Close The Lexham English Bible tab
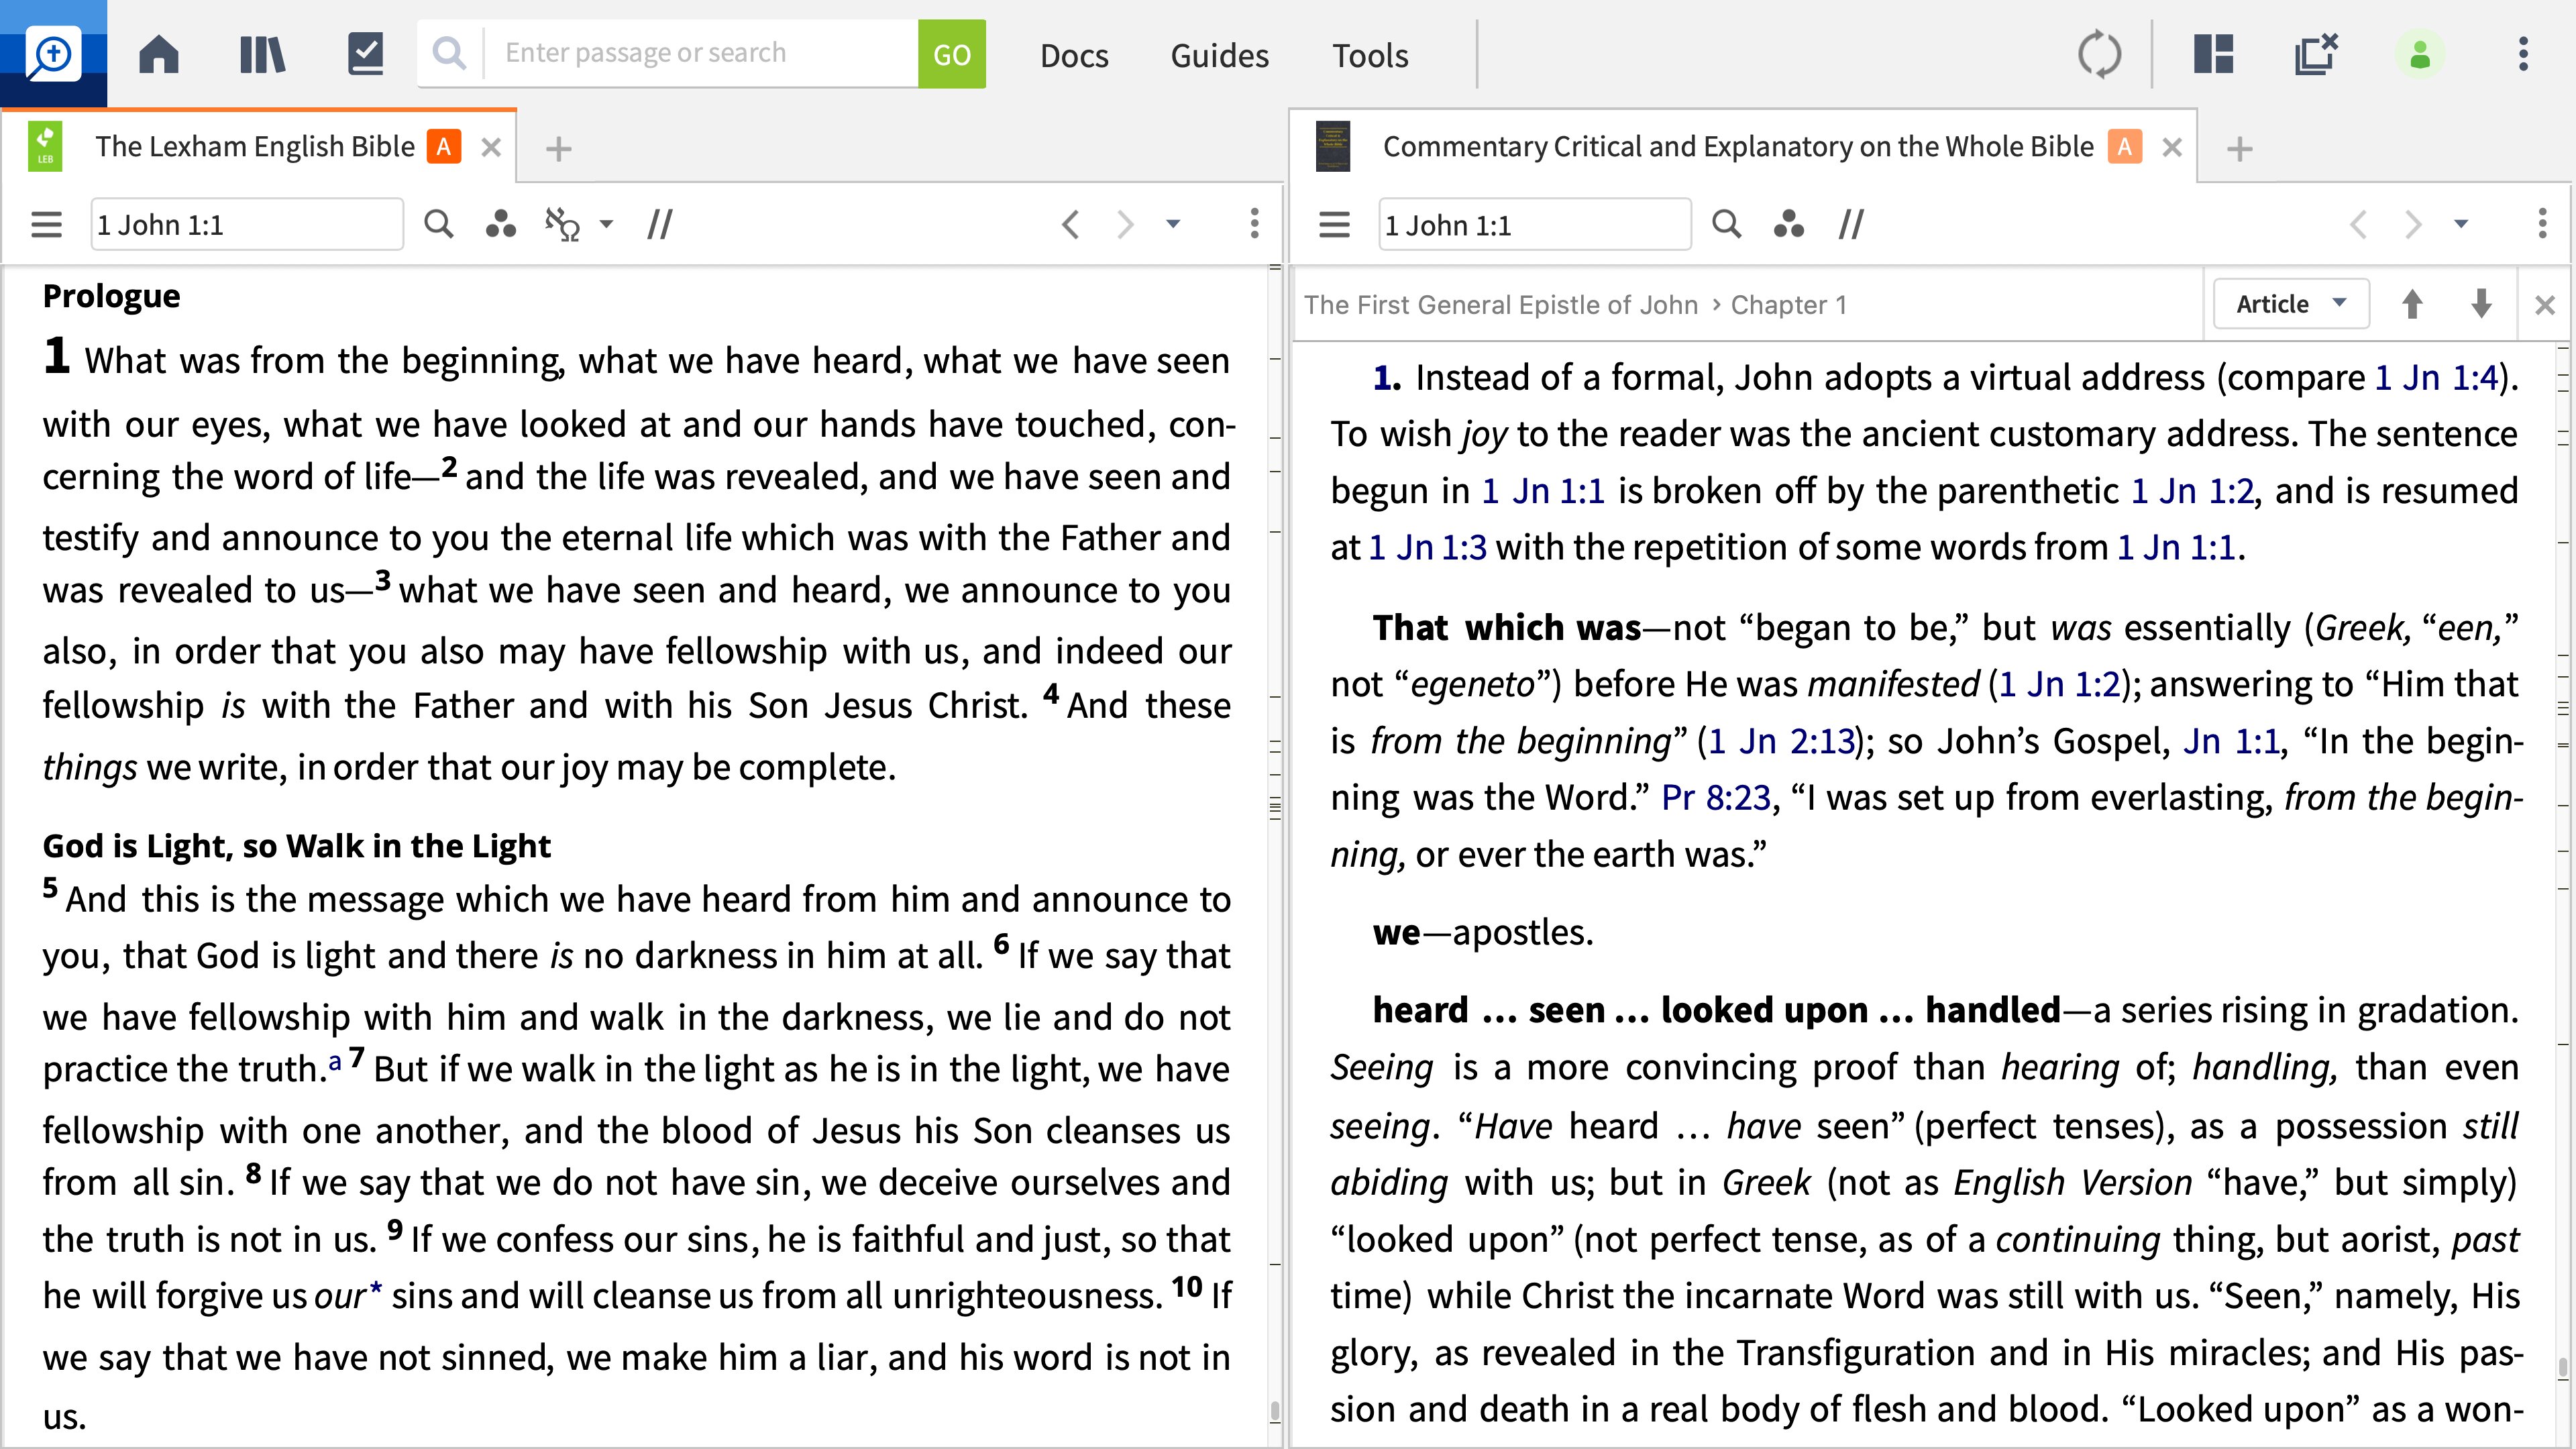The image size is (2576, 1449). pos(490,148)
